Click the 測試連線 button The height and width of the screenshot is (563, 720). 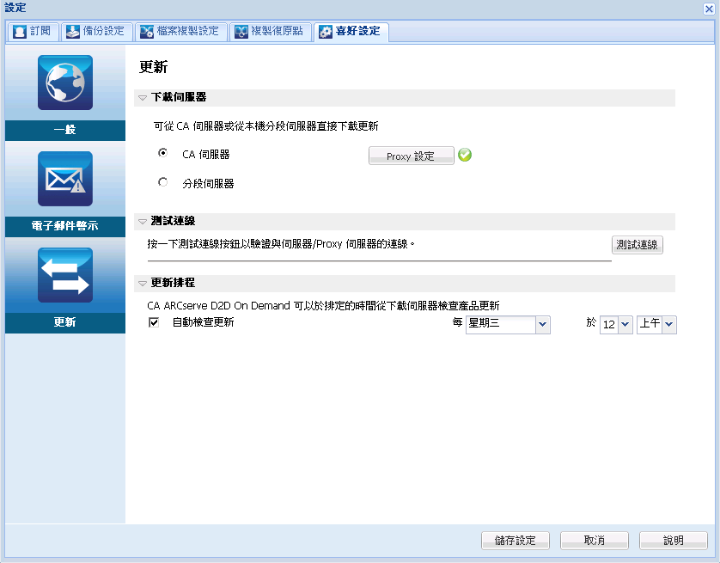(637, 245)
